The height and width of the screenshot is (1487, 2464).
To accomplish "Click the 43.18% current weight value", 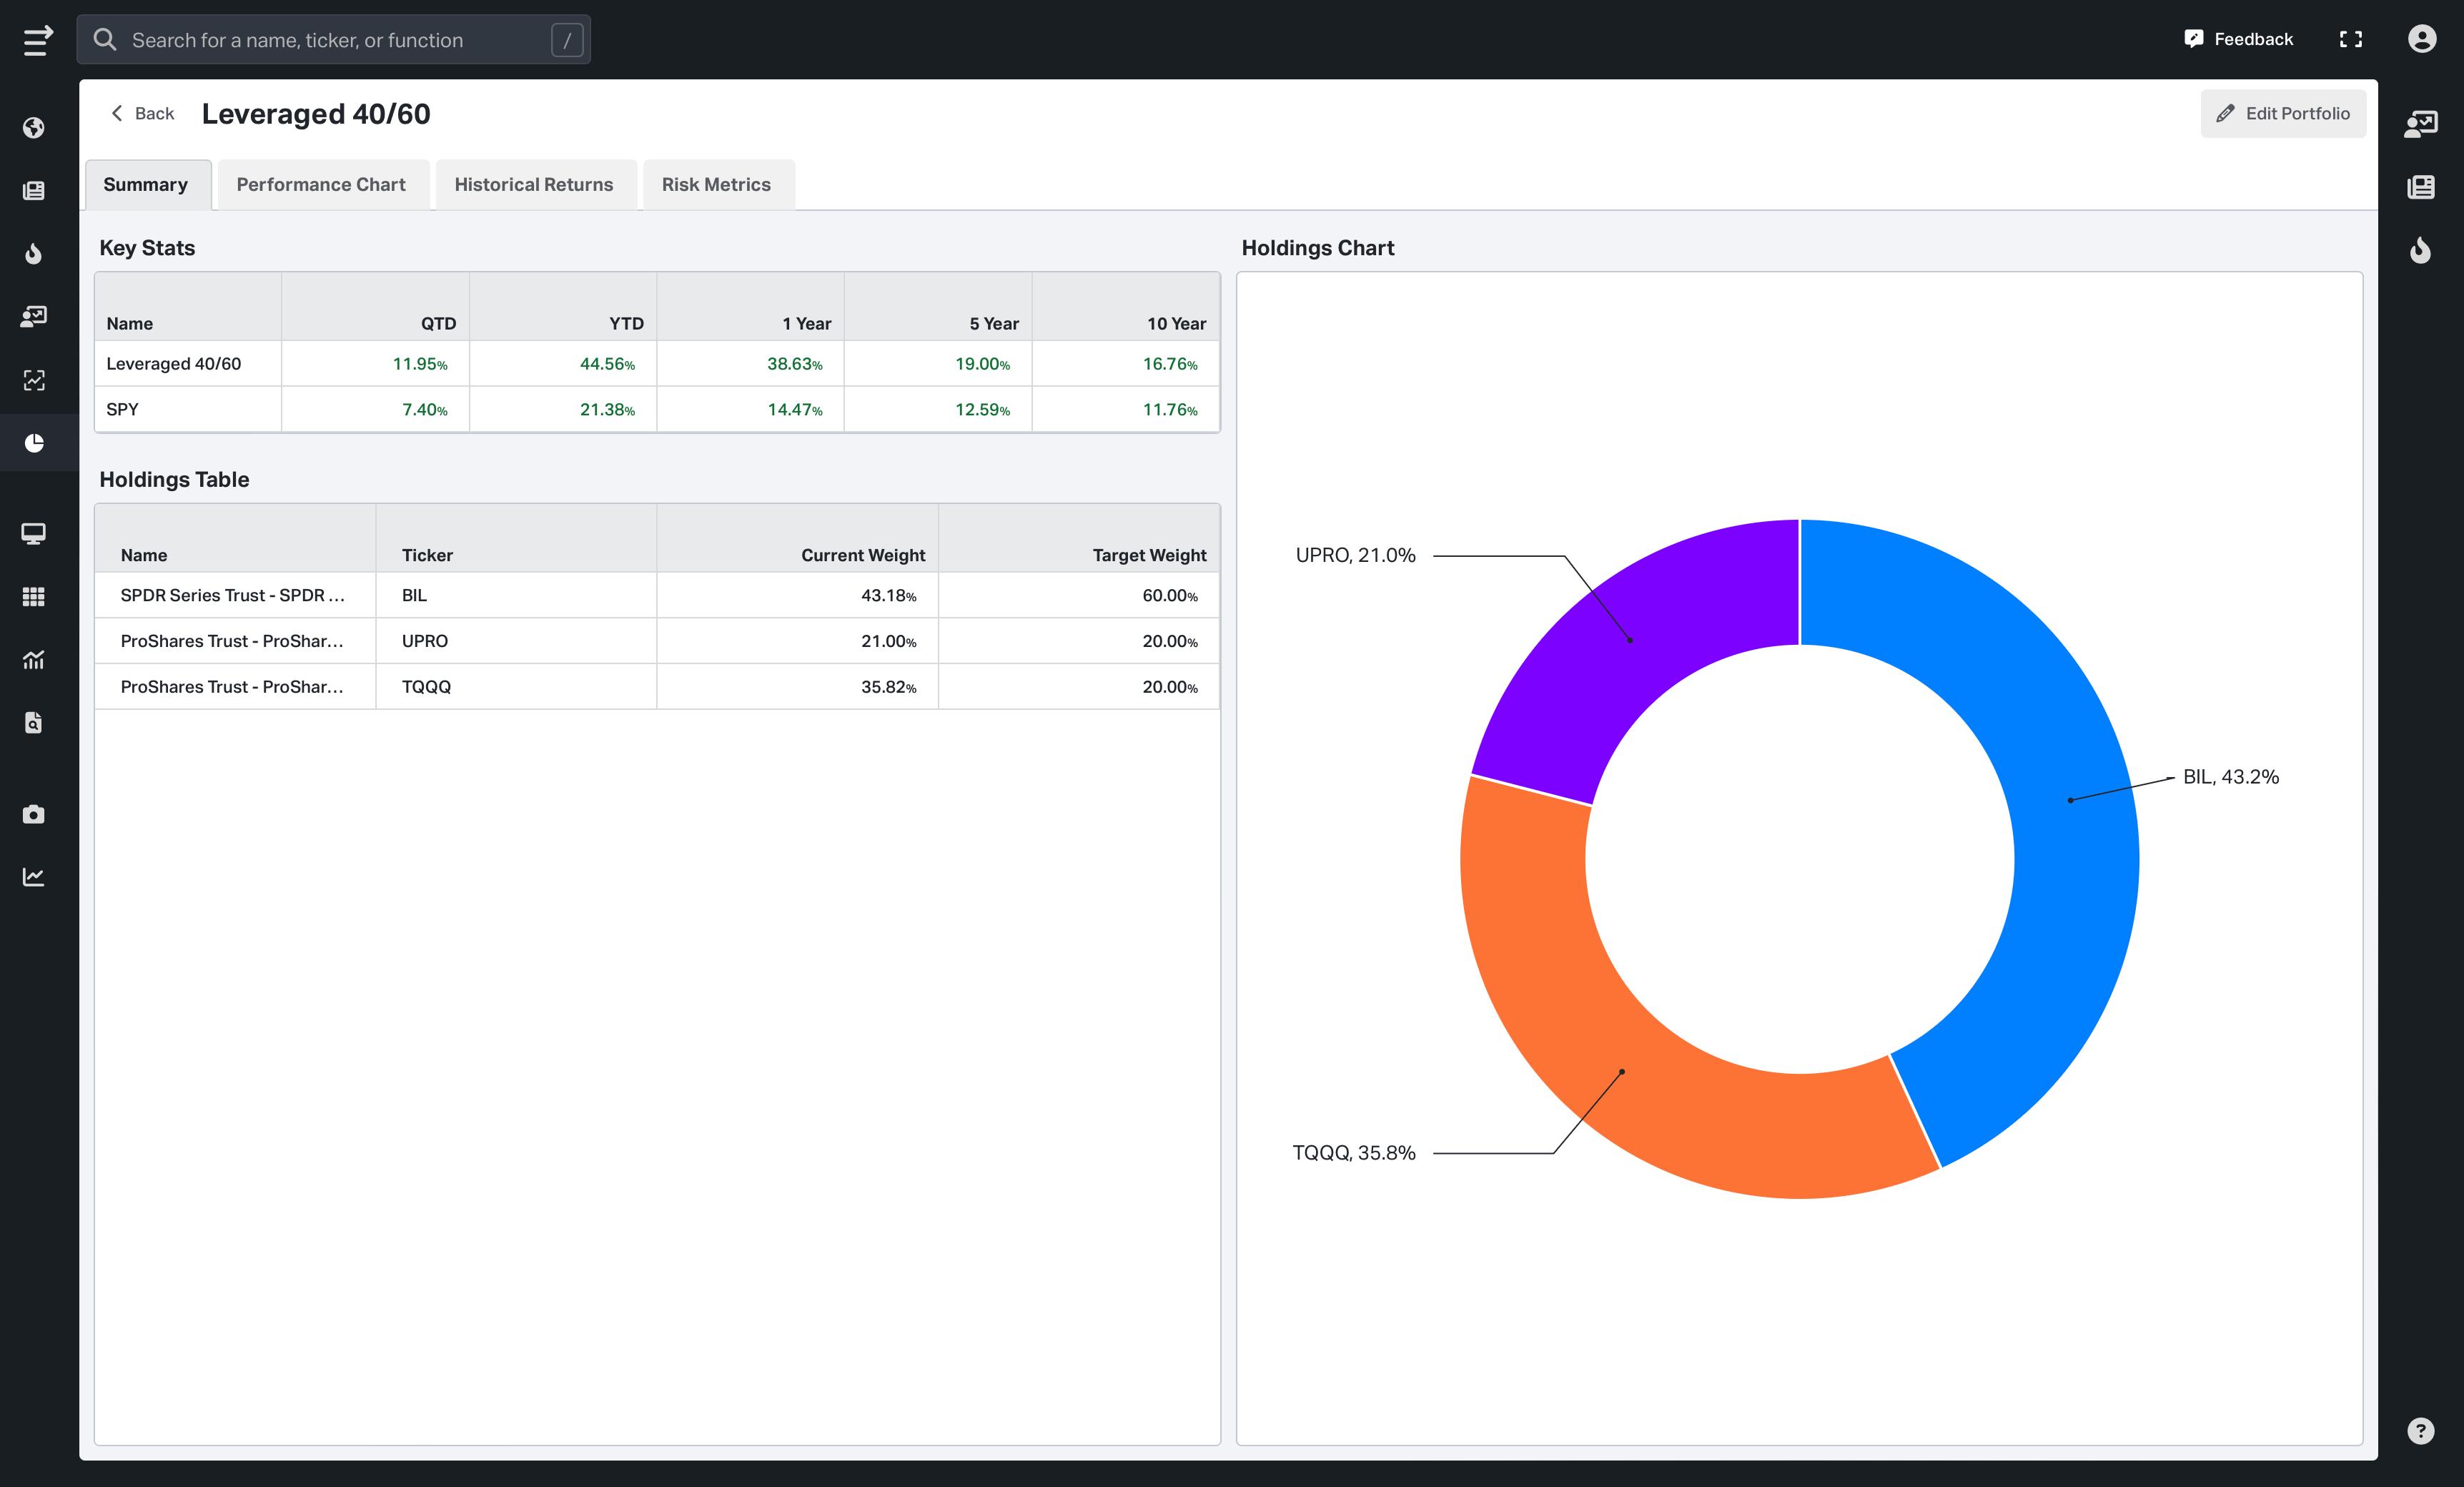I will click(x=889, y=595).
